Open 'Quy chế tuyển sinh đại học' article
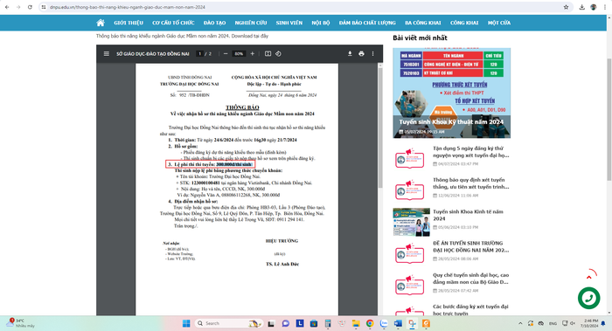 pos(470,279)
